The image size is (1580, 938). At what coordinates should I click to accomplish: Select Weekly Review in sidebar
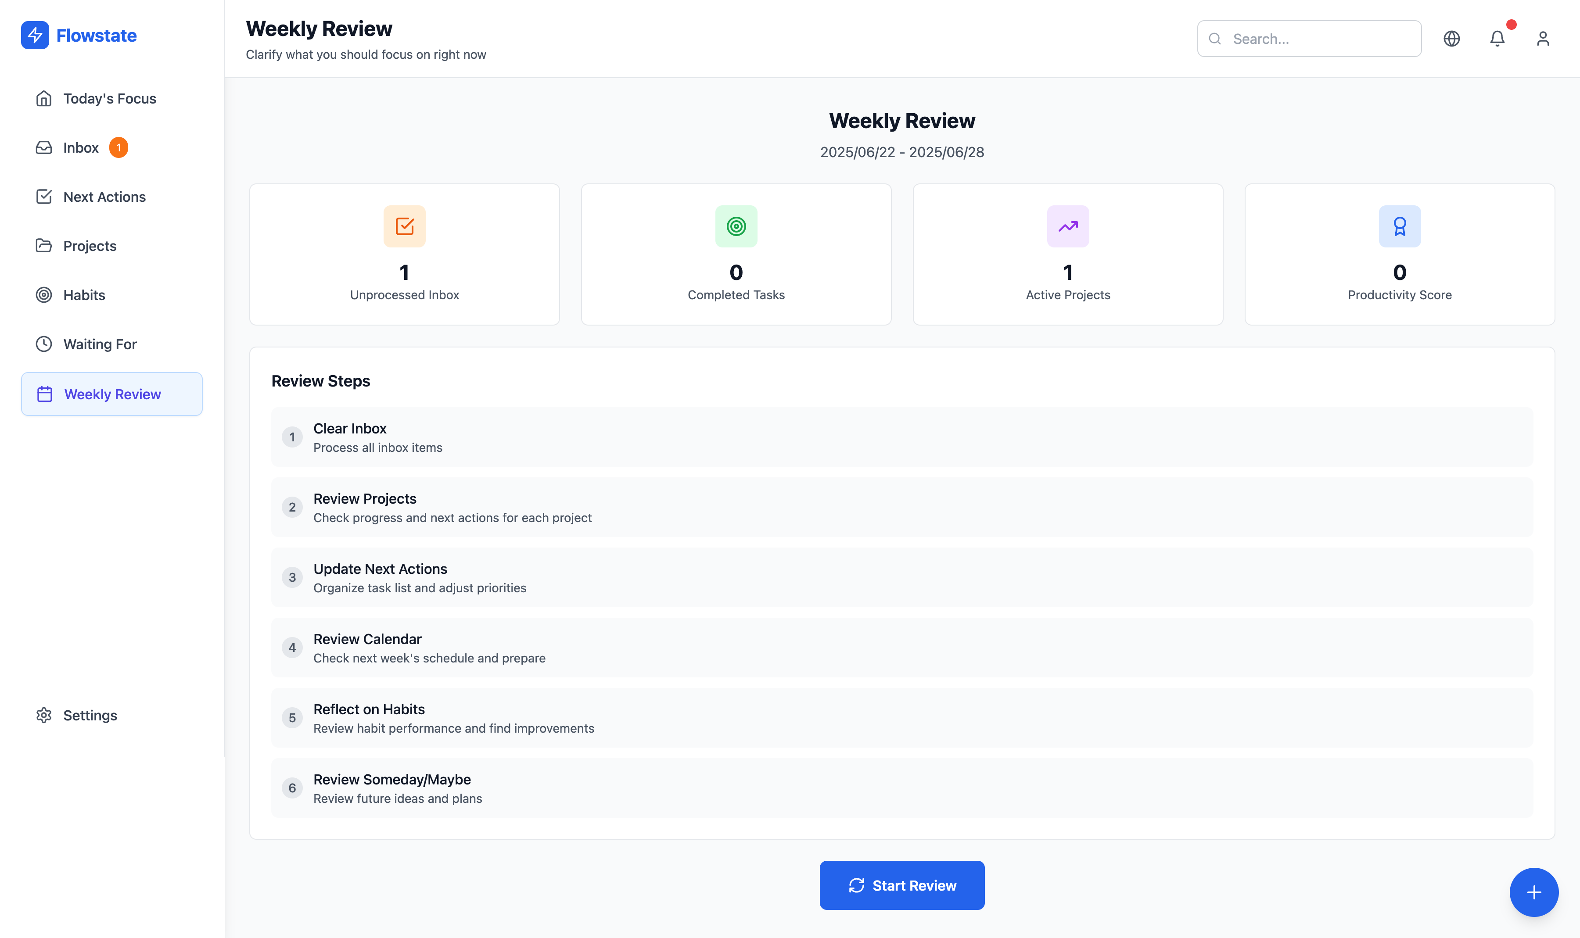(112, 394)
